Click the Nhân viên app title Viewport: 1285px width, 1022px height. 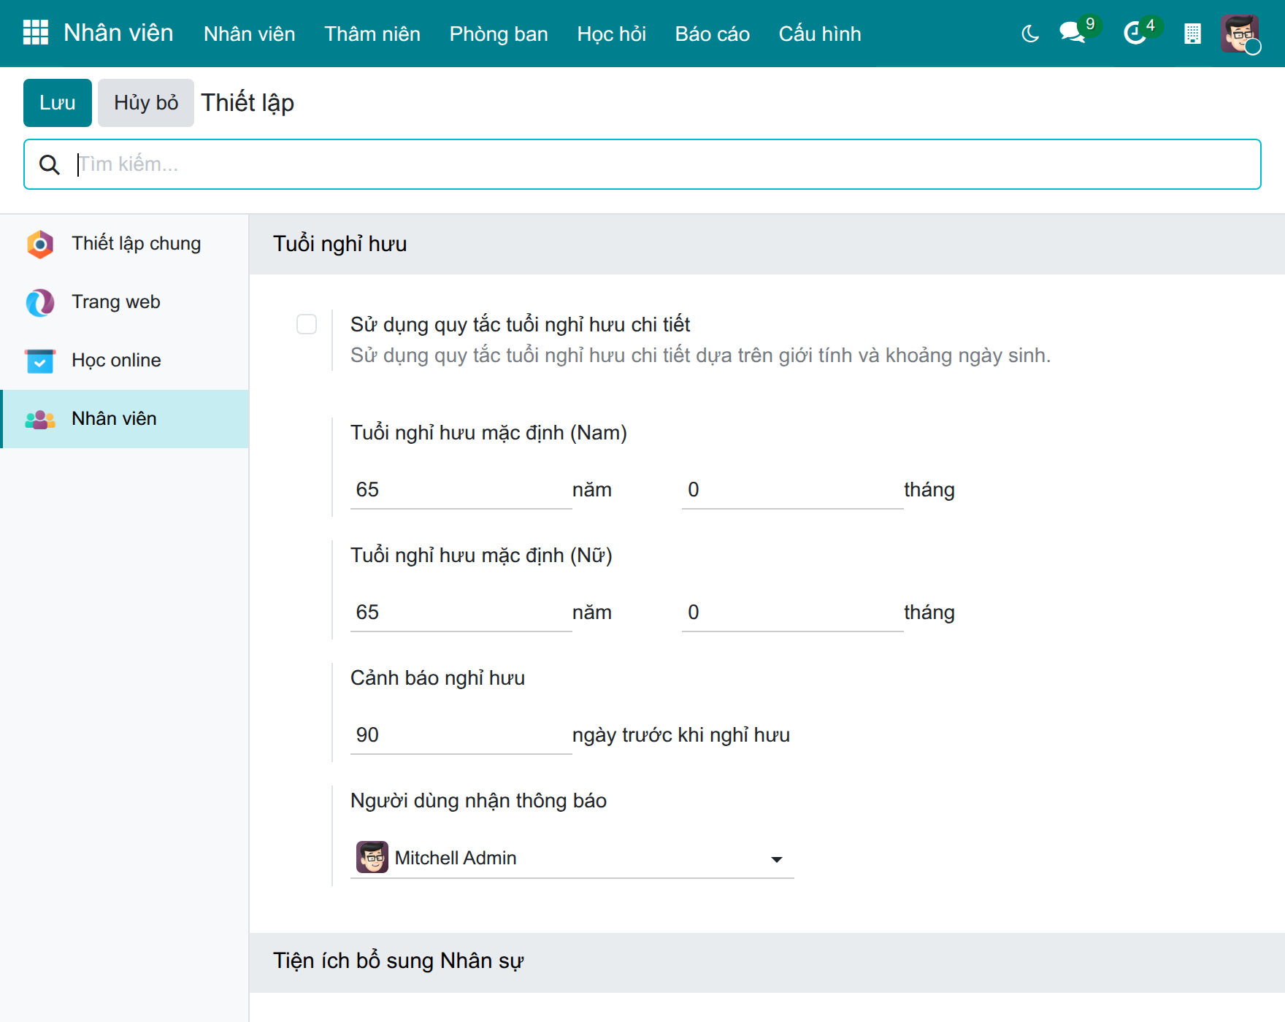118,33
